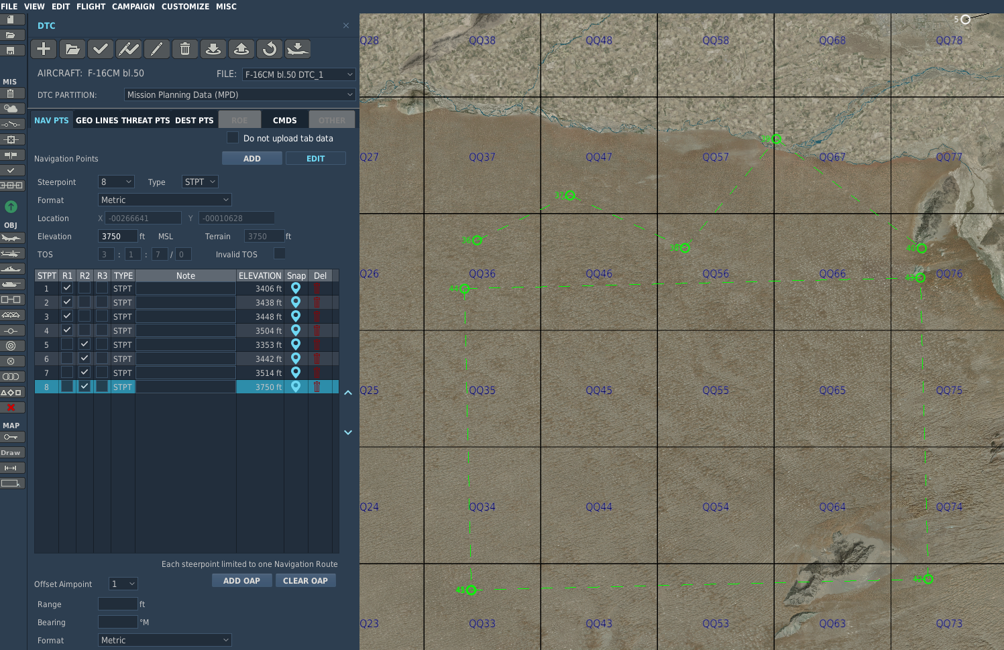Uncheck R1 for steerpoint 3

click(x=67, y=316)
